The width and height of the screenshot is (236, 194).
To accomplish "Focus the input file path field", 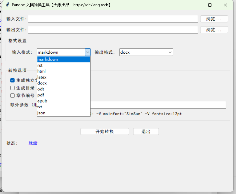I will 113,19.
